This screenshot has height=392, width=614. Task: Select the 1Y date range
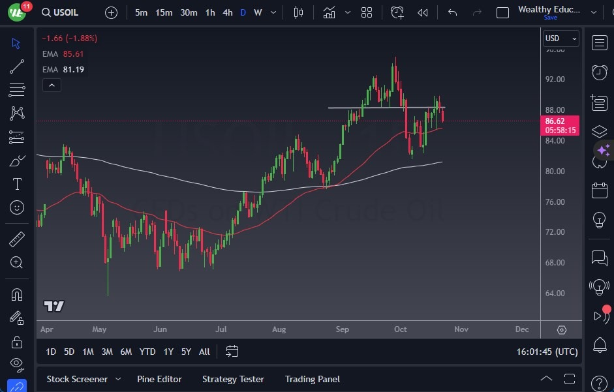(x=168, y=352)
